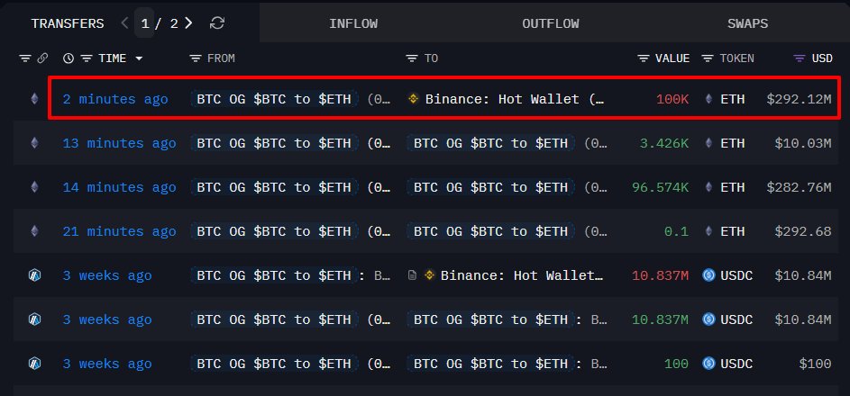This screenshot has height=396, width=850.
Task: Go to the previous transfers page arrow
Action: 125,23
